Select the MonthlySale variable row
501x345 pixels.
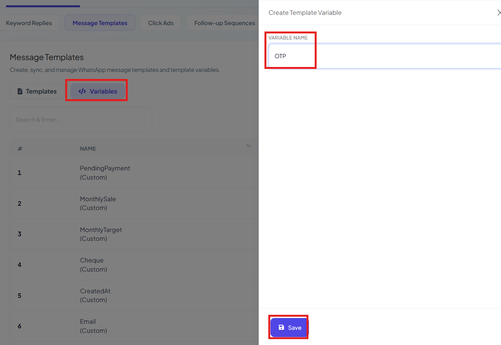click(134, 204)
